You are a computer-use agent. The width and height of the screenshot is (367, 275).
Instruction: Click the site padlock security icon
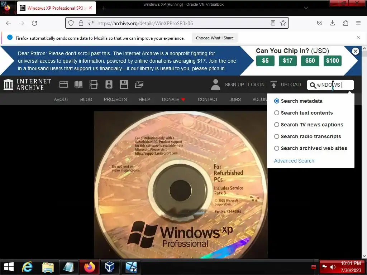click(x=81, y=23)
